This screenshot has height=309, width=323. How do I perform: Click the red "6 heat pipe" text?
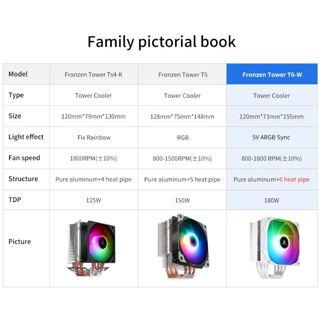294,179
